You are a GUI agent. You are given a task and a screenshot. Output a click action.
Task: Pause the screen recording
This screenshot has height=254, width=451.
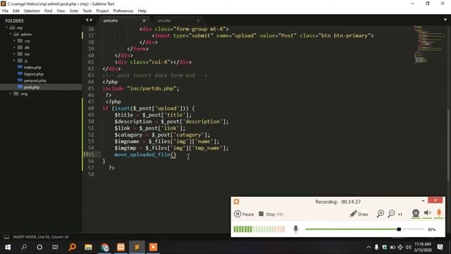[244, 214]
